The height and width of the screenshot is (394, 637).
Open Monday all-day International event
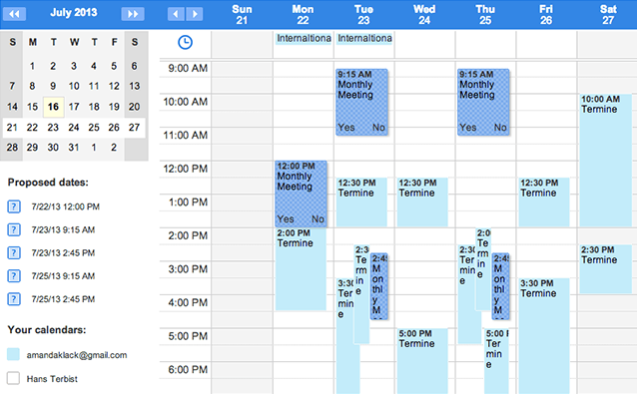pyautogui.click(x=304, y=39)
